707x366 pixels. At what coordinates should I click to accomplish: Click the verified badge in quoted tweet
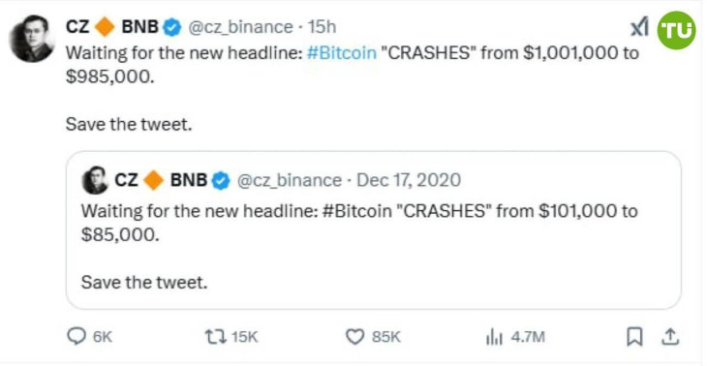(x=221, y=181)
